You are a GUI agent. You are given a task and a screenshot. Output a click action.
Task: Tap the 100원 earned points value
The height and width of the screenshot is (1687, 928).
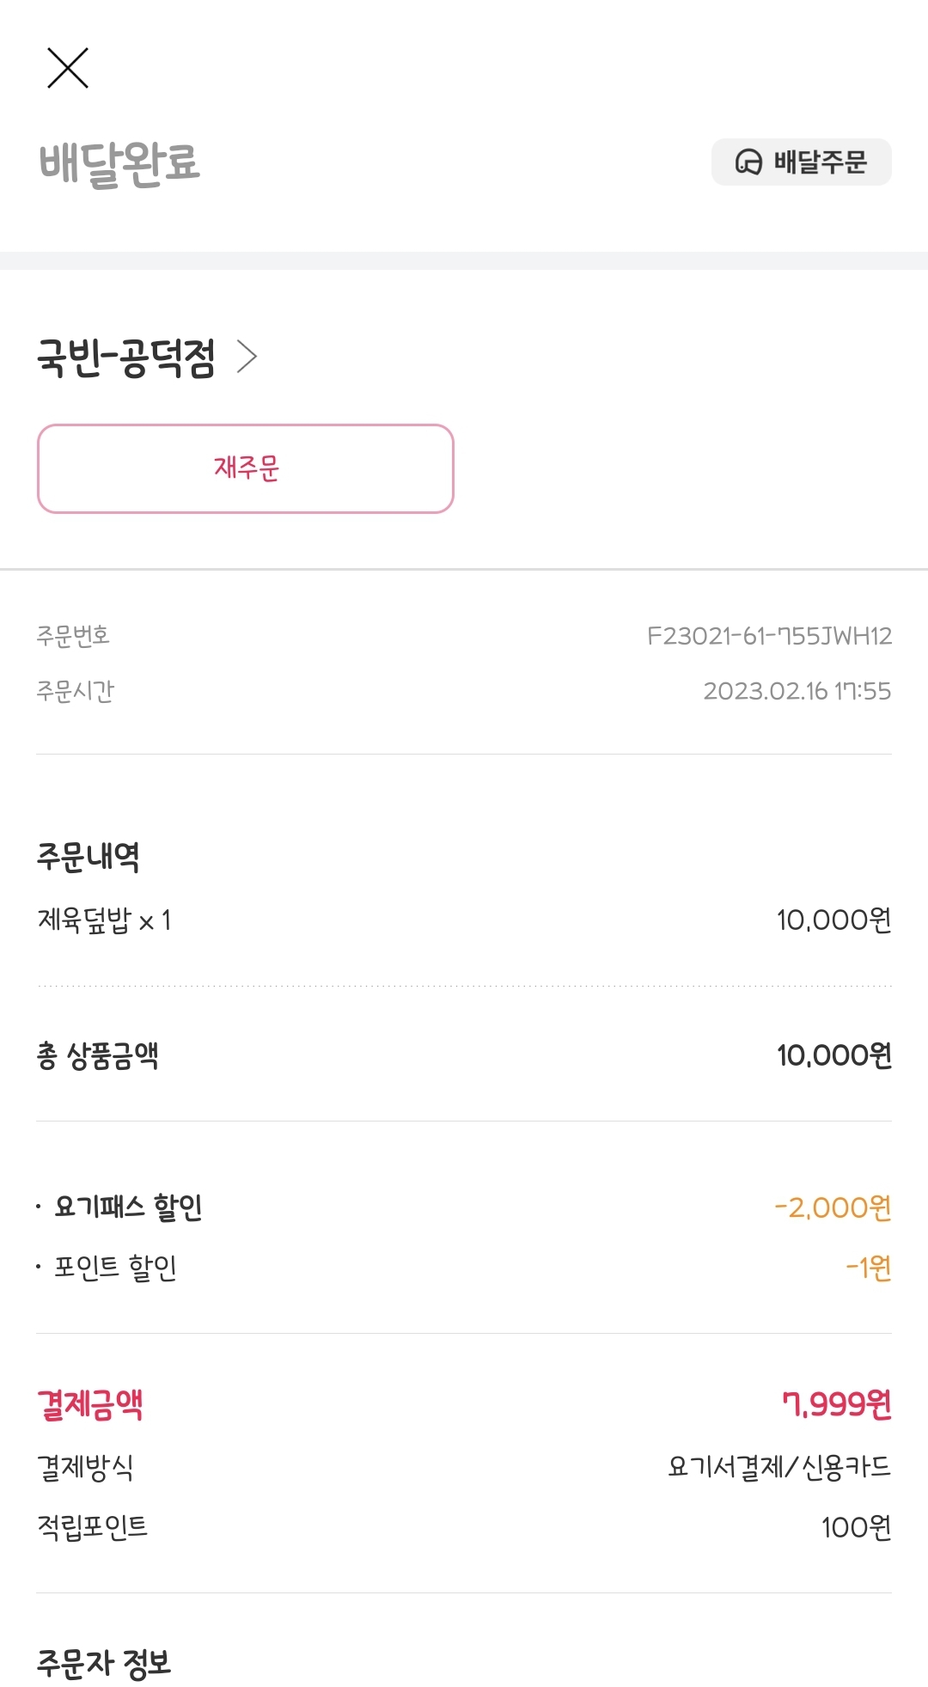(856, 1527)
